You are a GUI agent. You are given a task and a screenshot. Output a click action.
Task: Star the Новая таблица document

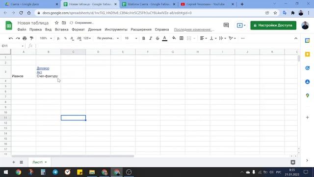(57, 23)
